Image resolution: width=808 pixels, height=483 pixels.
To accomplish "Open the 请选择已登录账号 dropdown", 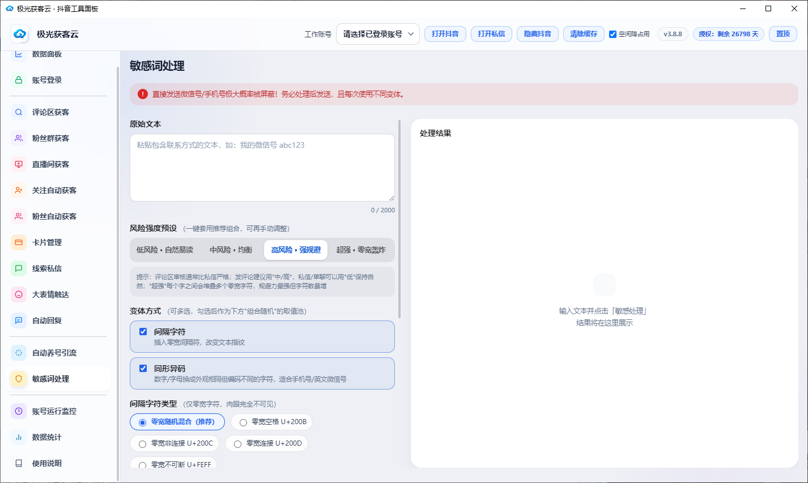I will click(378, 34).
